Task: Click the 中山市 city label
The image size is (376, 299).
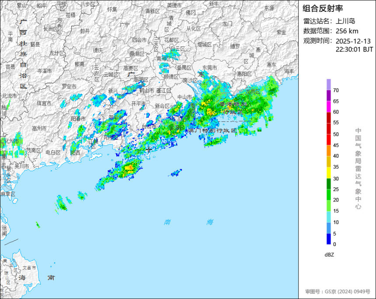Action: (x=185, y=97)
